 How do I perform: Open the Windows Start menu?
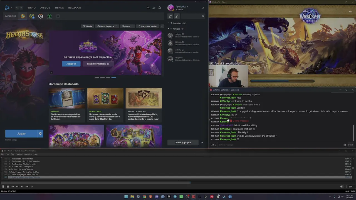(126, 197)
